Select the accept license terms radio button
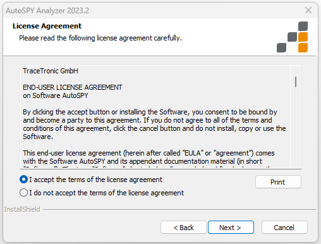Image resolution: width=321 pixels, height=244 pixels. [23, 180]
